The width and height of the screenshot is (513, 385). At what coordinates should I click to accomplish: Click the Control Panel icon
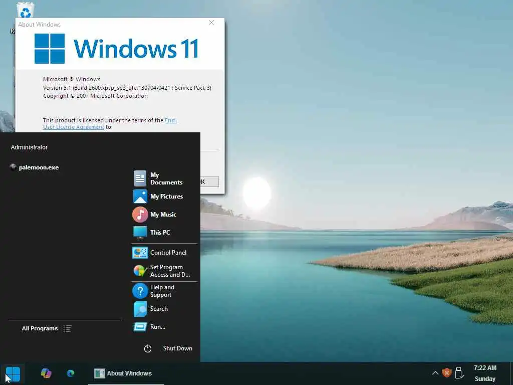click(140, 253)
